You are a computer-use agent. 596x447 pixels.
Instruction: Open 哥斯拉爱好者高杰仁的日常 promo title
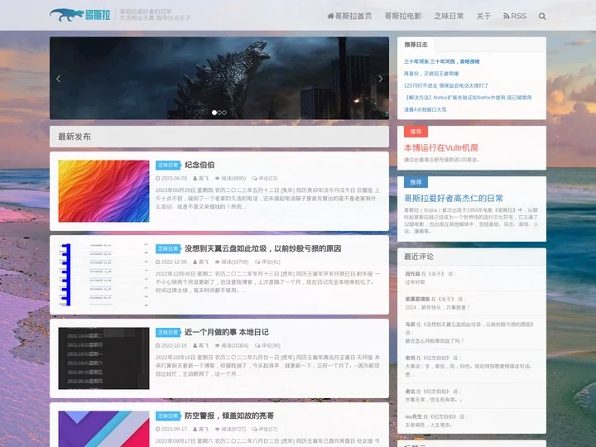[454, 198]
